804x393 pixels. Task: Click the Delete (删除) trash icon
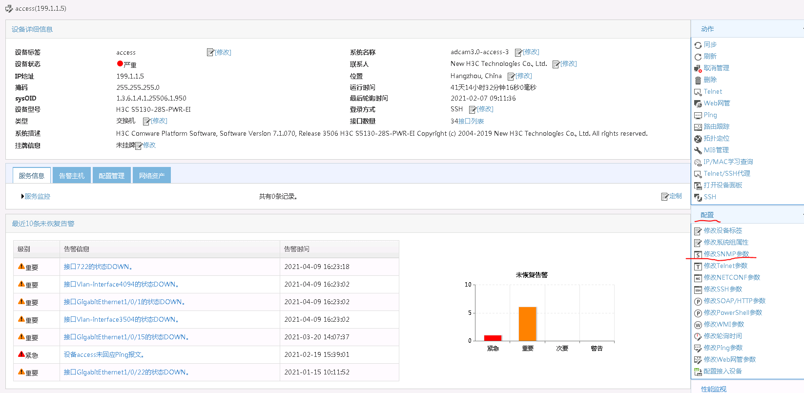(698, 80)
